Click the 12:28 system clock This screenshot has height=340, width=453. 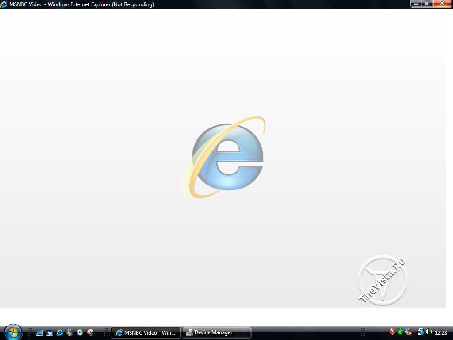(441, 333)
